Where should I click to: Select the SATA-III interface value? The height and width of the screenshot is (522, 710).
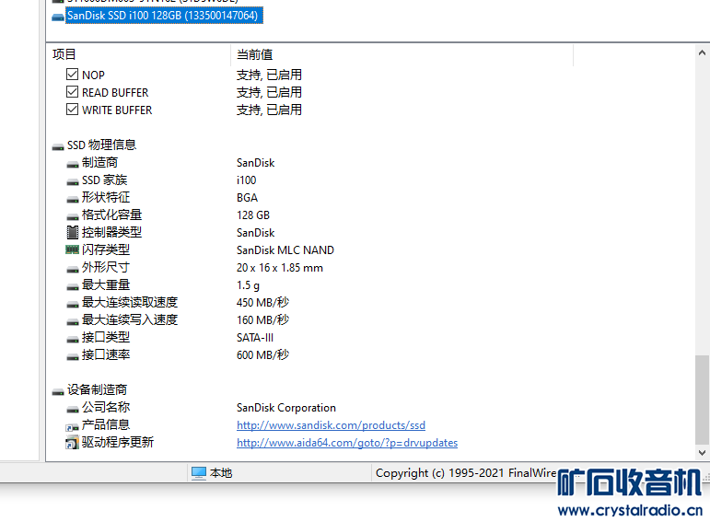(x=255, y=338)
